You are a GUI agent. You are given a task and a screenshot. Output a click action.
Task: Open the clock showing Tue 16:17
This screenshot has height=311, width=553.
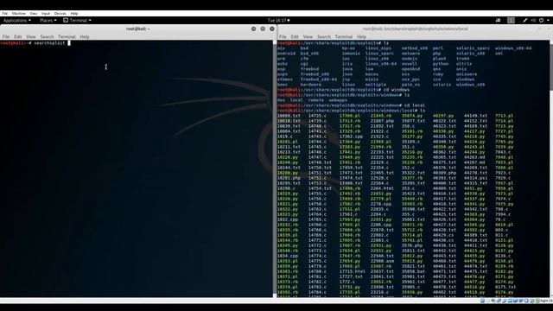278,21
